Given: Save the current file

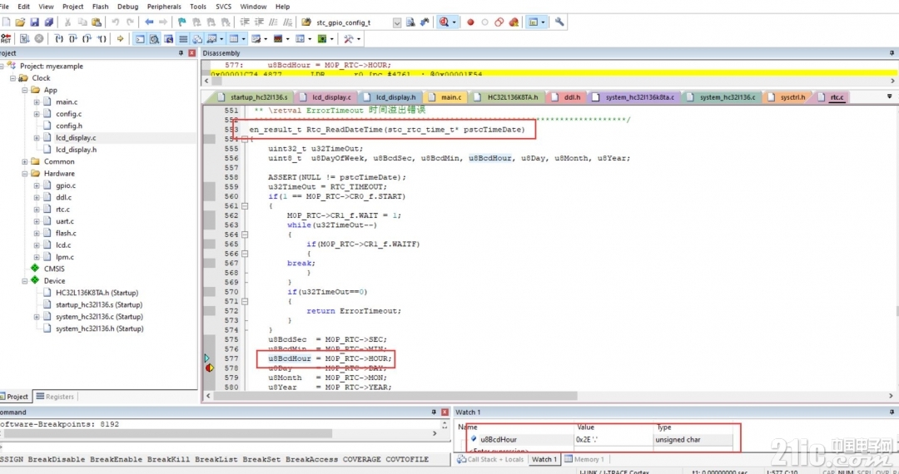Looking at the screenshot, I should (x=34, y=22).
